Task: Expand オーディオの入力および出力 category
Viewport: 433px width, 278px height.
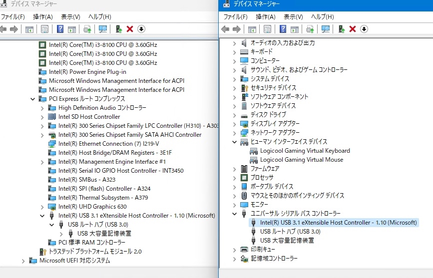Action: coord(234,43)
